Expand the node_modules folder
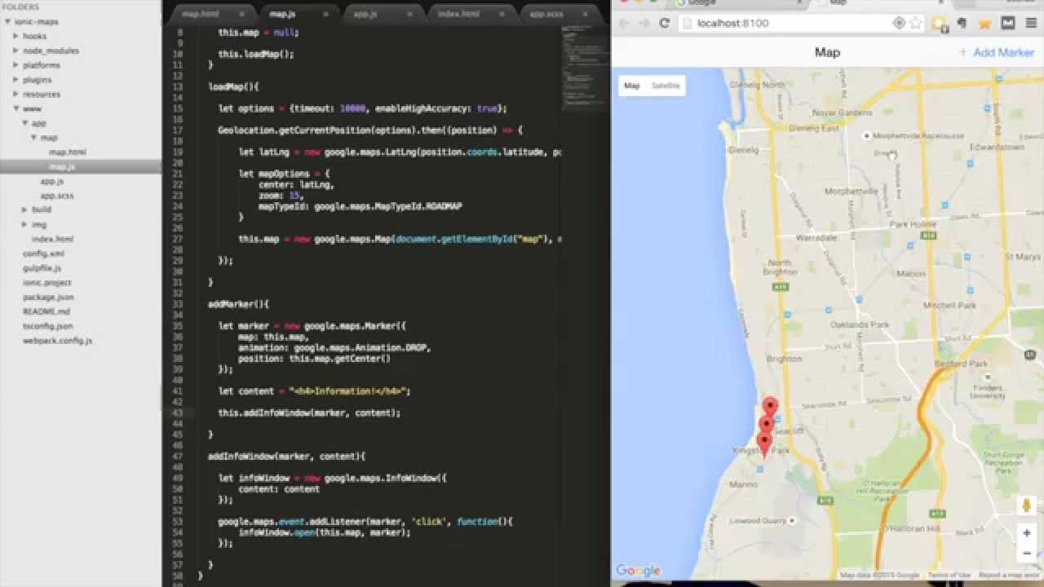 click(15, 51)
